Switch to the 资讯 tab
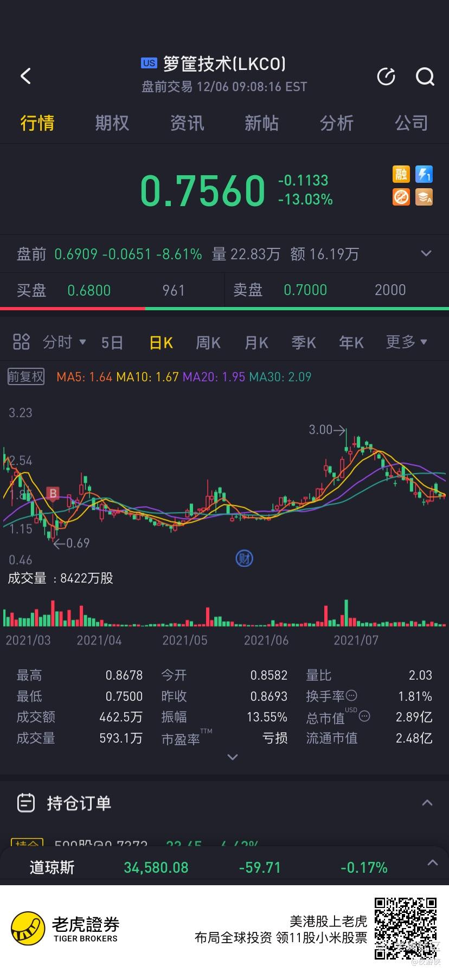449x972 pixels. click(187, 123)
